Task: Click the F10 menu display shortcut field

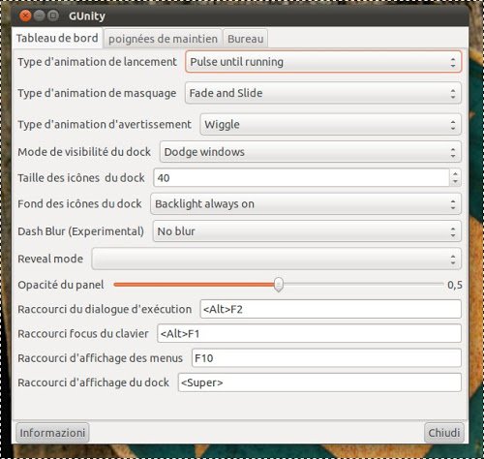Action: tap(326, 358)
